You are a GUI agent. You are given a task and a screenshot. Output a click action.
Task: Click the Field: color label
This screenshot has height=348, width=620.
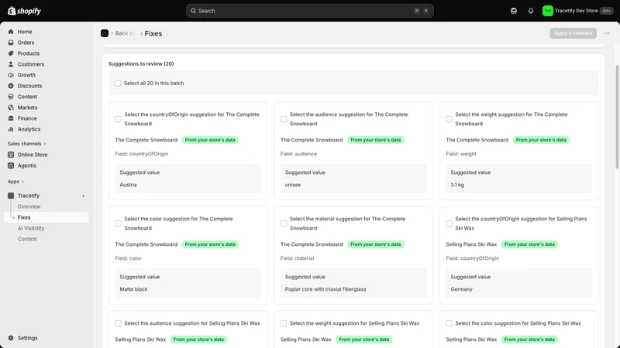[128, 258]
